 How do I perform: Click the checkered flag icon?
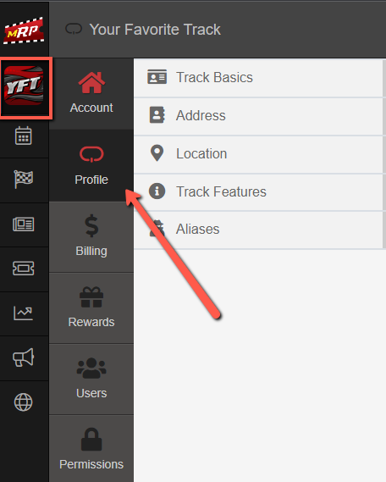click(24, 180)
